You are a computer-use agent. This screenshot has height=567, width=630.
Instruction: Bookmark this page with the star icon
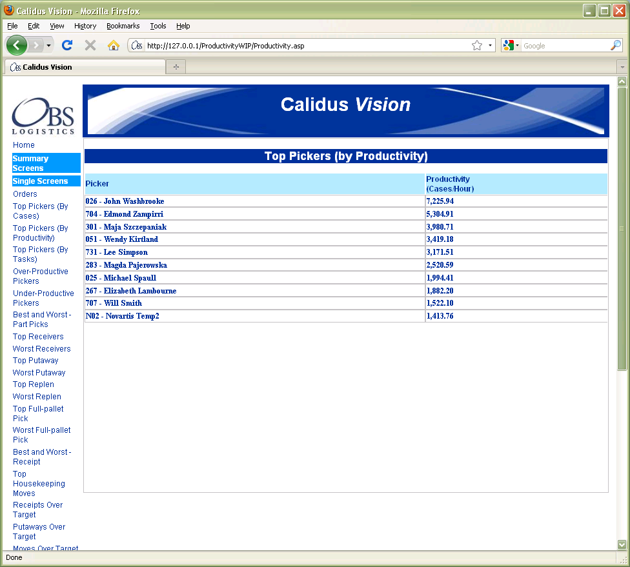(x=476, y=45)
